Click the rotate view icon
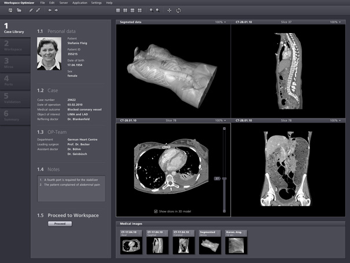This screenshot has height=263, width=350. [x=178, y=10]
